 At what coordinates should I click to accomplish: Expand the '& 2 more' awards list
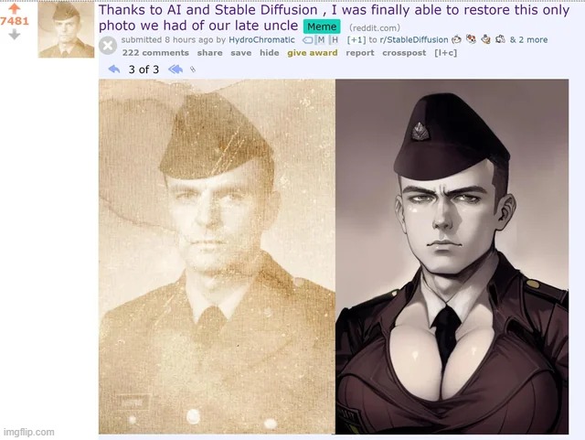click(528, 40)
